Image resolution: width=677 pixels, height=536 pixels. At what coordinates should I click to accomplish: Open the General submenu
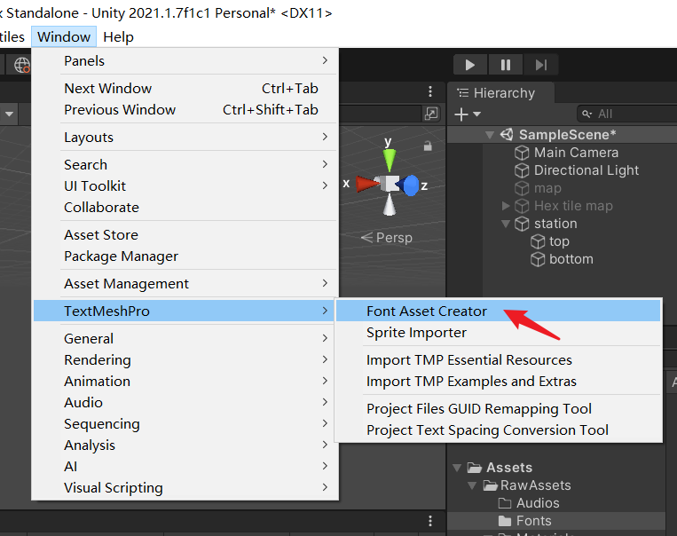point(185,339)
